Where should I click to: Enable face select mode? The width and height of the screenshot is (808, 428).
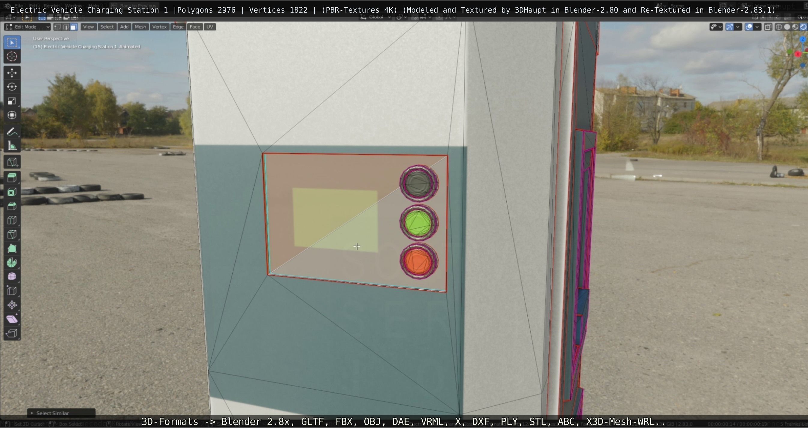74,27
